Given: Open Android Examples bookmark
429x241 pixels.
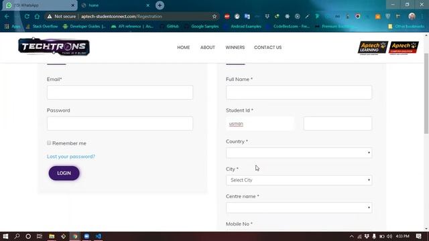Looking at the screenshot, I should 243,26.
